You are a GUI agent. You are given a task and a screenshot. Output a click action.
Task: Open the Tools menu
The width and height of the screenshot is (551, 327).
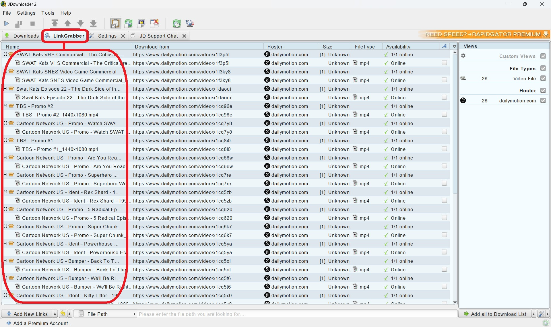48,13
